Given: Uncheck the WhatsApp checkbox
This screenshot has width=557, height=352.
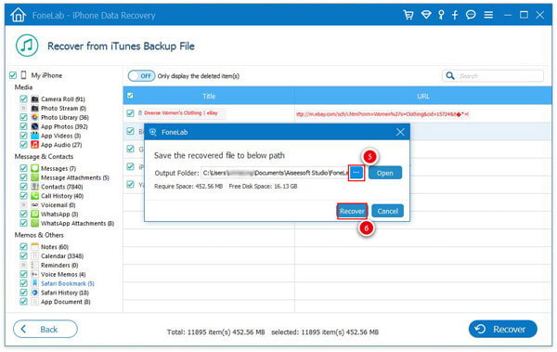Looking at the screenshot, I should click(23, 214).
